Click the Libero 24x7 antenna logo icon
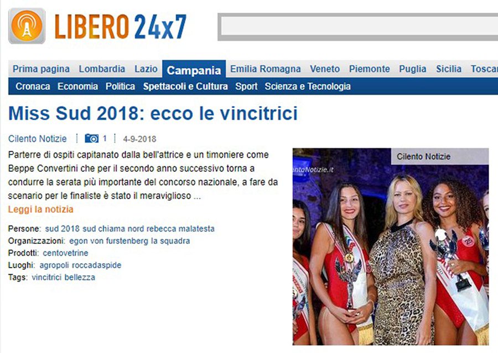Screen dimensions: 498x353 tap(27, 26)
